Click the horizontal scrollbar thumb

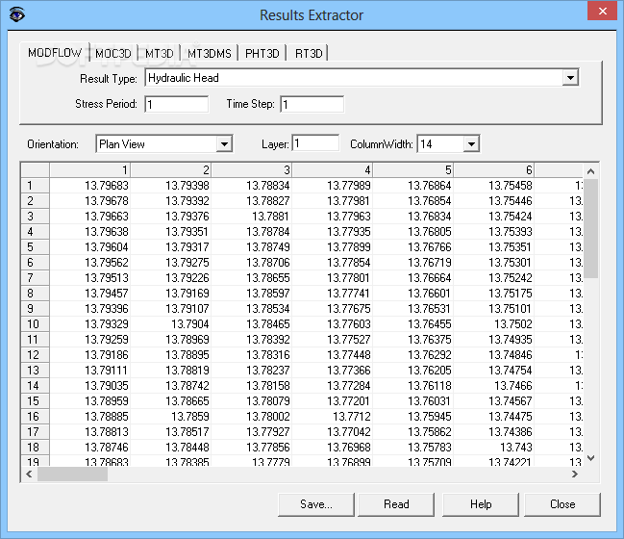(x=72, y=475)
